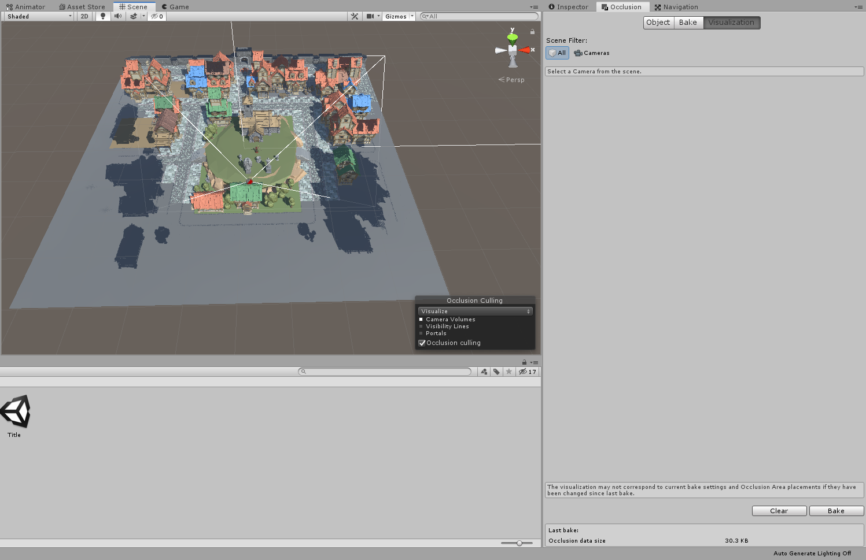Click the Occlusion data size value 30.3 KB
This screenshot has height=560, width=866.
[x=736, y=541]
